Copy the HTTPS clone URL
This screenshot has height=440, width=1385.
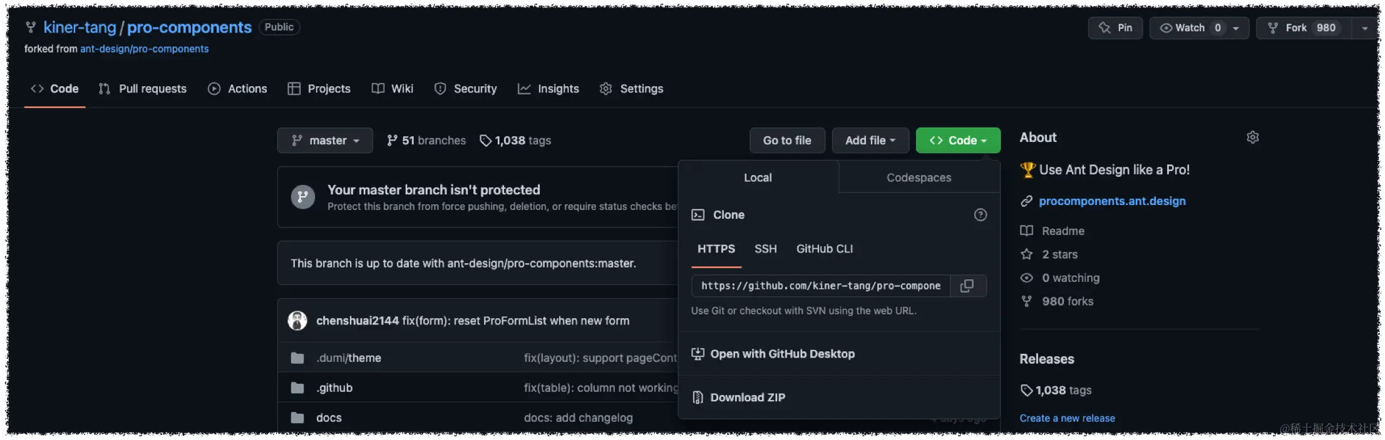coord(967,286)
